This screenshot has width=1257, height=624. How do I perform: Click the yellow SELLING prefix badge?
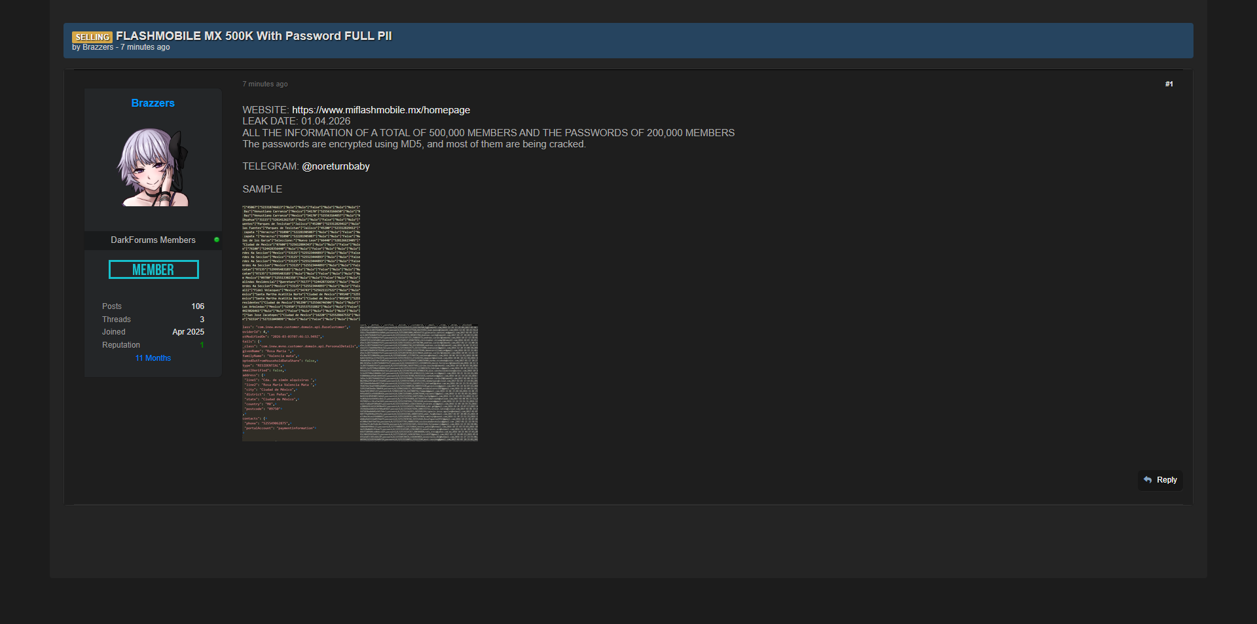(92, 37)
